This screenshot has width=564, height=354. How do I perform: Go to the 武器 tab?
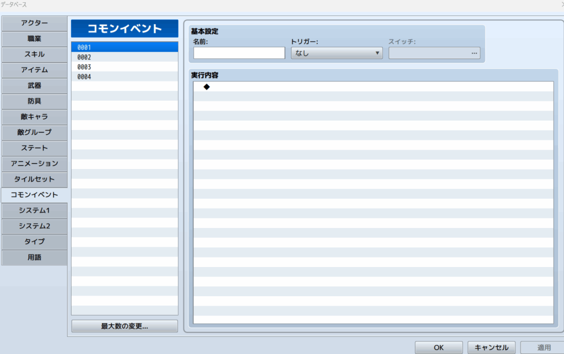click(34, 85)
